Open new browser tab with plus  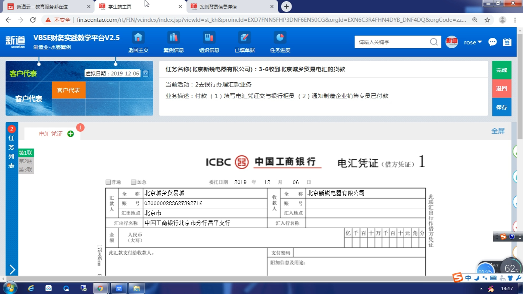(x=286, y=7)
